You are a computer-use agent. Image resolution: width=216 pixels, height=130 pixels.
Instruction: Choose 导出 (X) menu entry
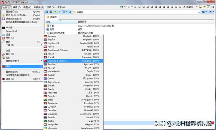coord(22,54)
